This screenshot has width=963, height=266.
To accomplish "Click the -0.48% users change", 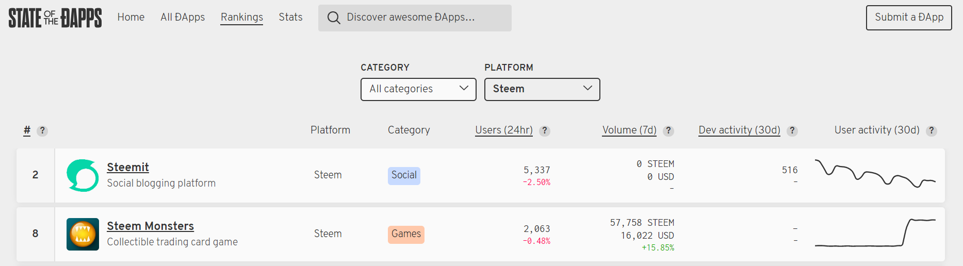I will point(536,241).
